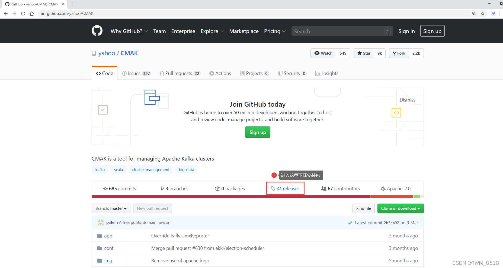Open the Marketplace page
This screenshot has width=503, height=268.
(244, 31)
